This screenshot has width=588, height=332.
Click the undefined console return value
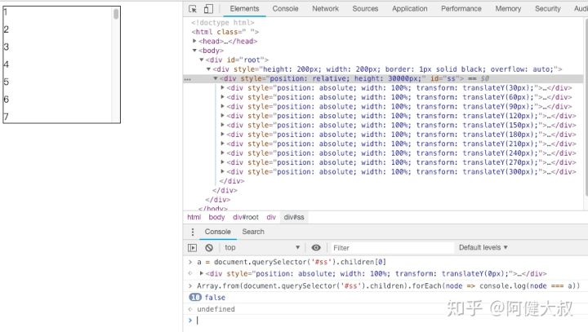(216, 309)
